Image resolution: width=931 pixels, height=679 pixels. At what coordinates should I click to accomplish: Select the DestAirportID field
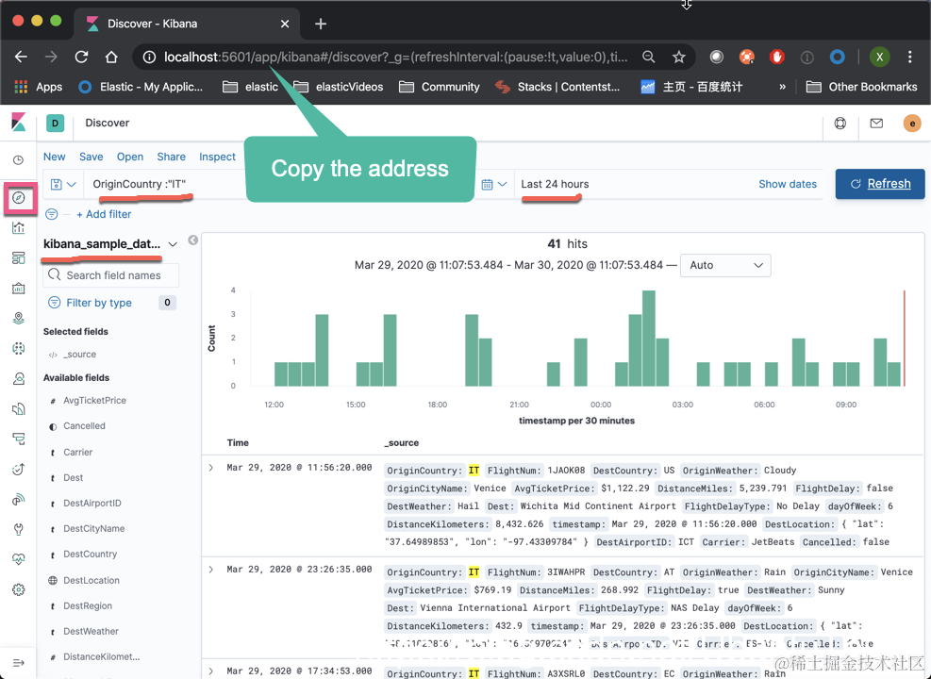[x=92, y=504]
